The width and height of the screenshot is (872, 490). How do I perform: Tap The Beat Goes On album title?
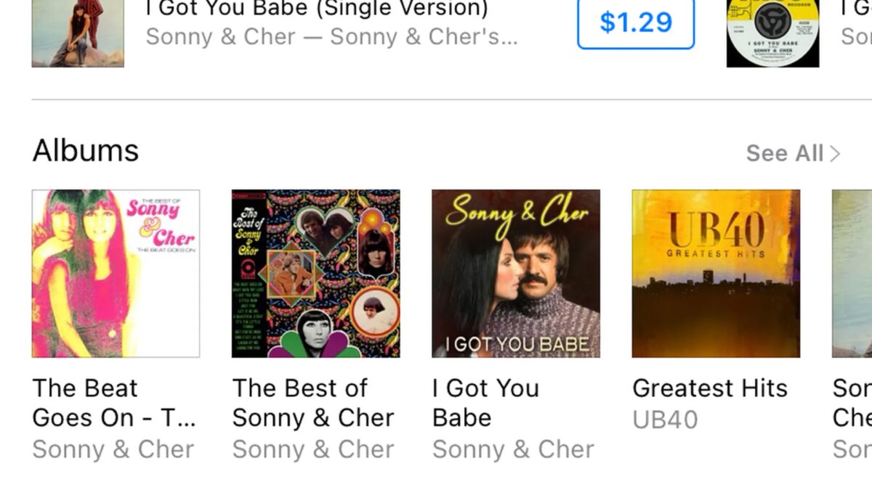[114, 403]
